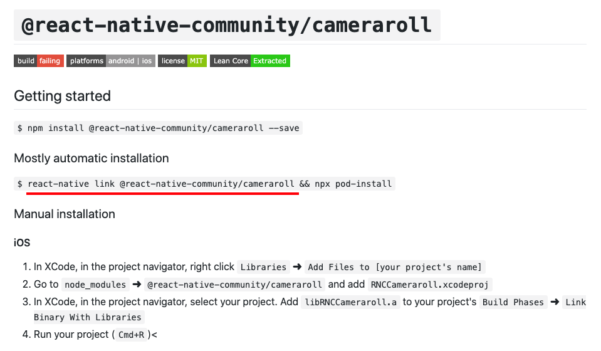
Task: Click the Libraries code label
Action: point(263,267)
